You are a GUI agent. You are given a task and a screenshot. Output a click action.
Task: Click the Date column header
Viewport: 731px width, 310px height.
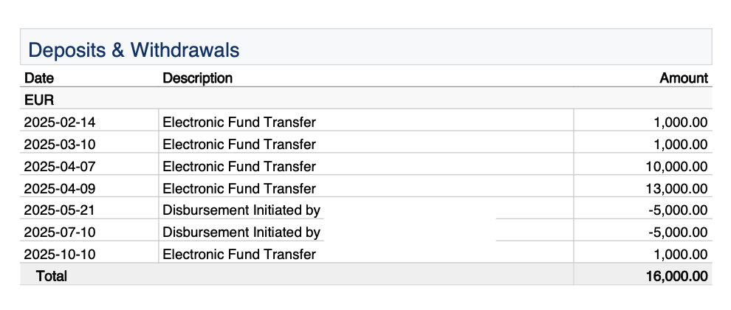39,78
